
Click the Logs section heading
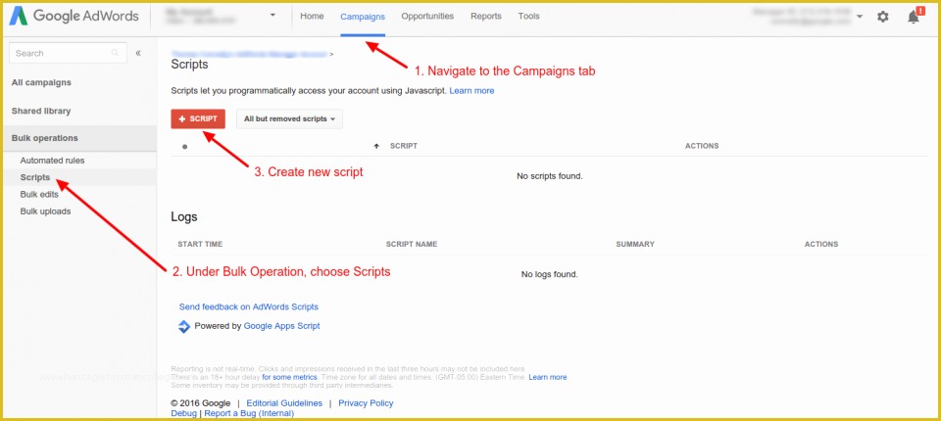click(x=184, y=217)
